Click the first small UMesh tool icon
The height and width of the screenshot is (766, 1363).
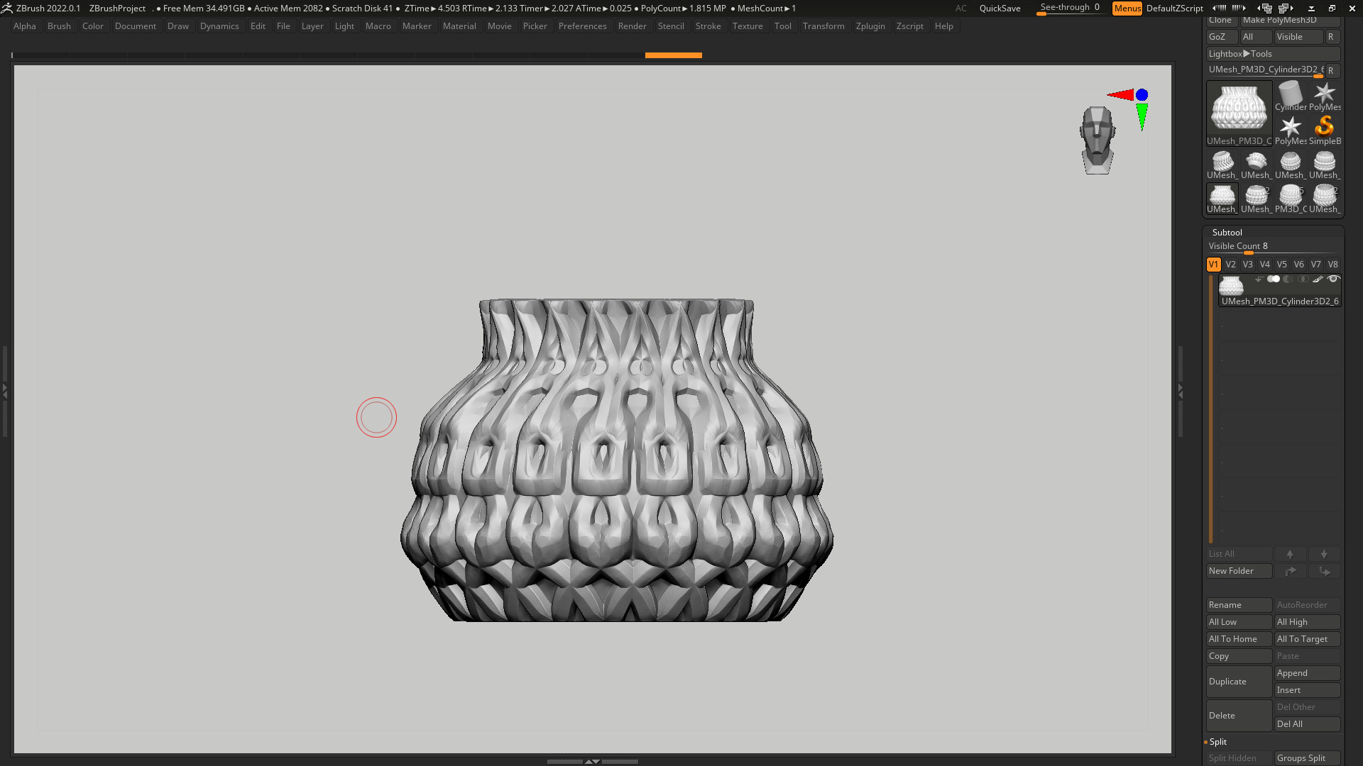click(x=1222, y=165)
